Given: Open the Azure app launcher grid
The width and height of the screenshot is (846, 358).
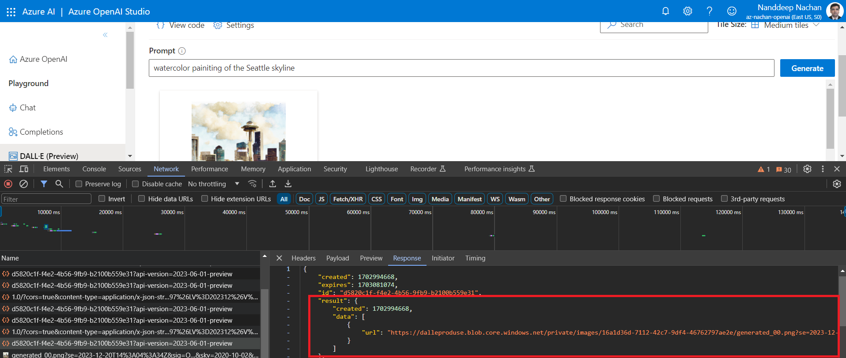Looking at the screenshot, I should tap(11, 11).
